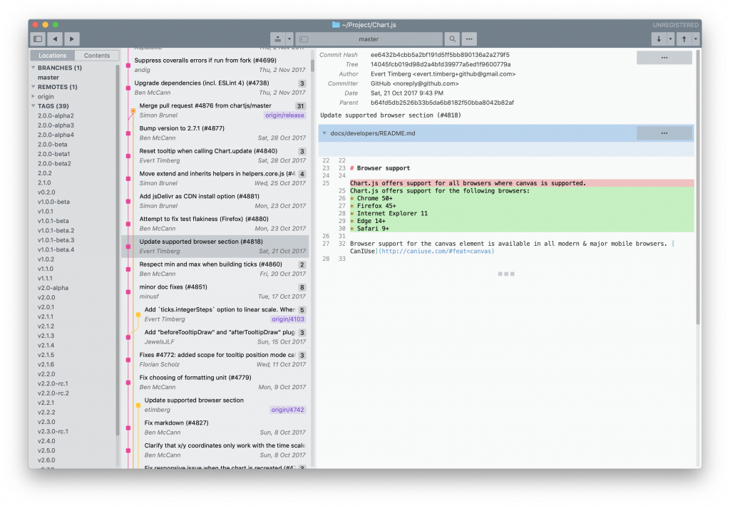Open the master branch selector field
The height and width of the screenshot is (506, 730).
[369, 39]
